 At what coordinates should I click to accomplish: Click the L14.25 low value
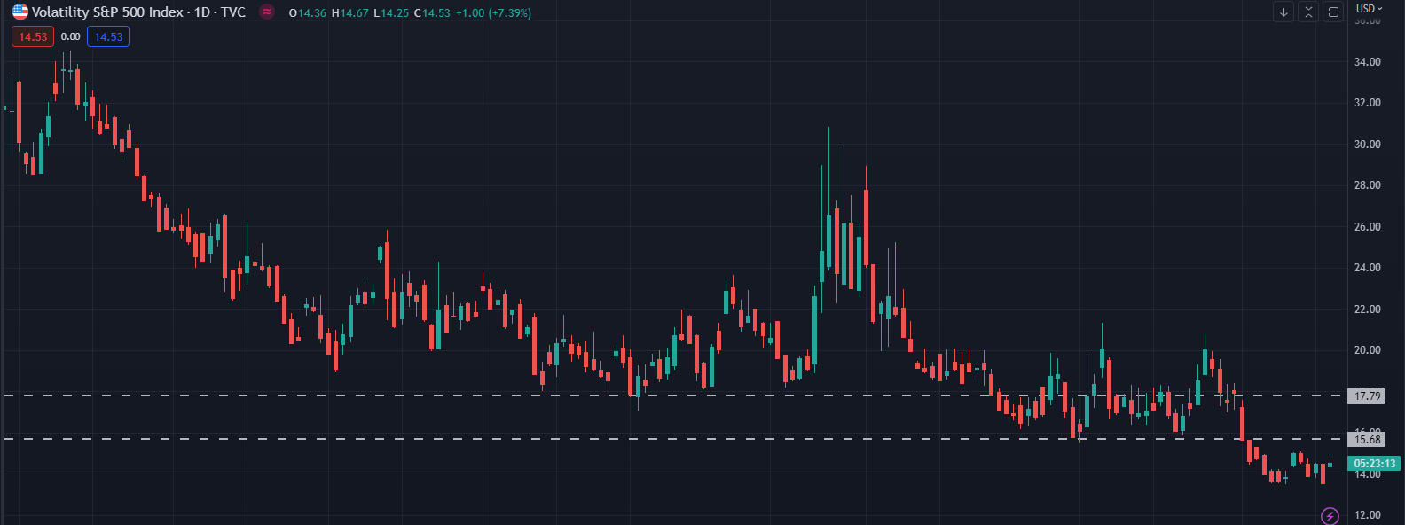point(391,13)
